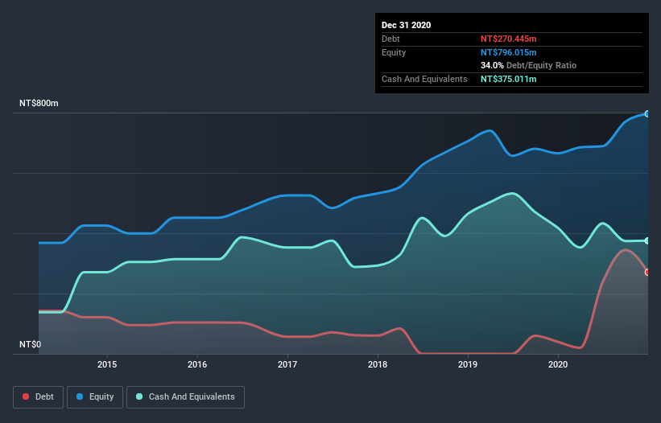661x423 pixels.
Task: Click the 2020 x-axis label
Action: click(x=558, y=364)
